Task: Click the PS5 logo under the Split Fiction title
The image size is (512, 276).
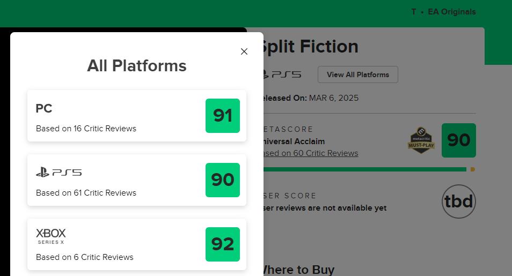Action: tap(282, 74)
